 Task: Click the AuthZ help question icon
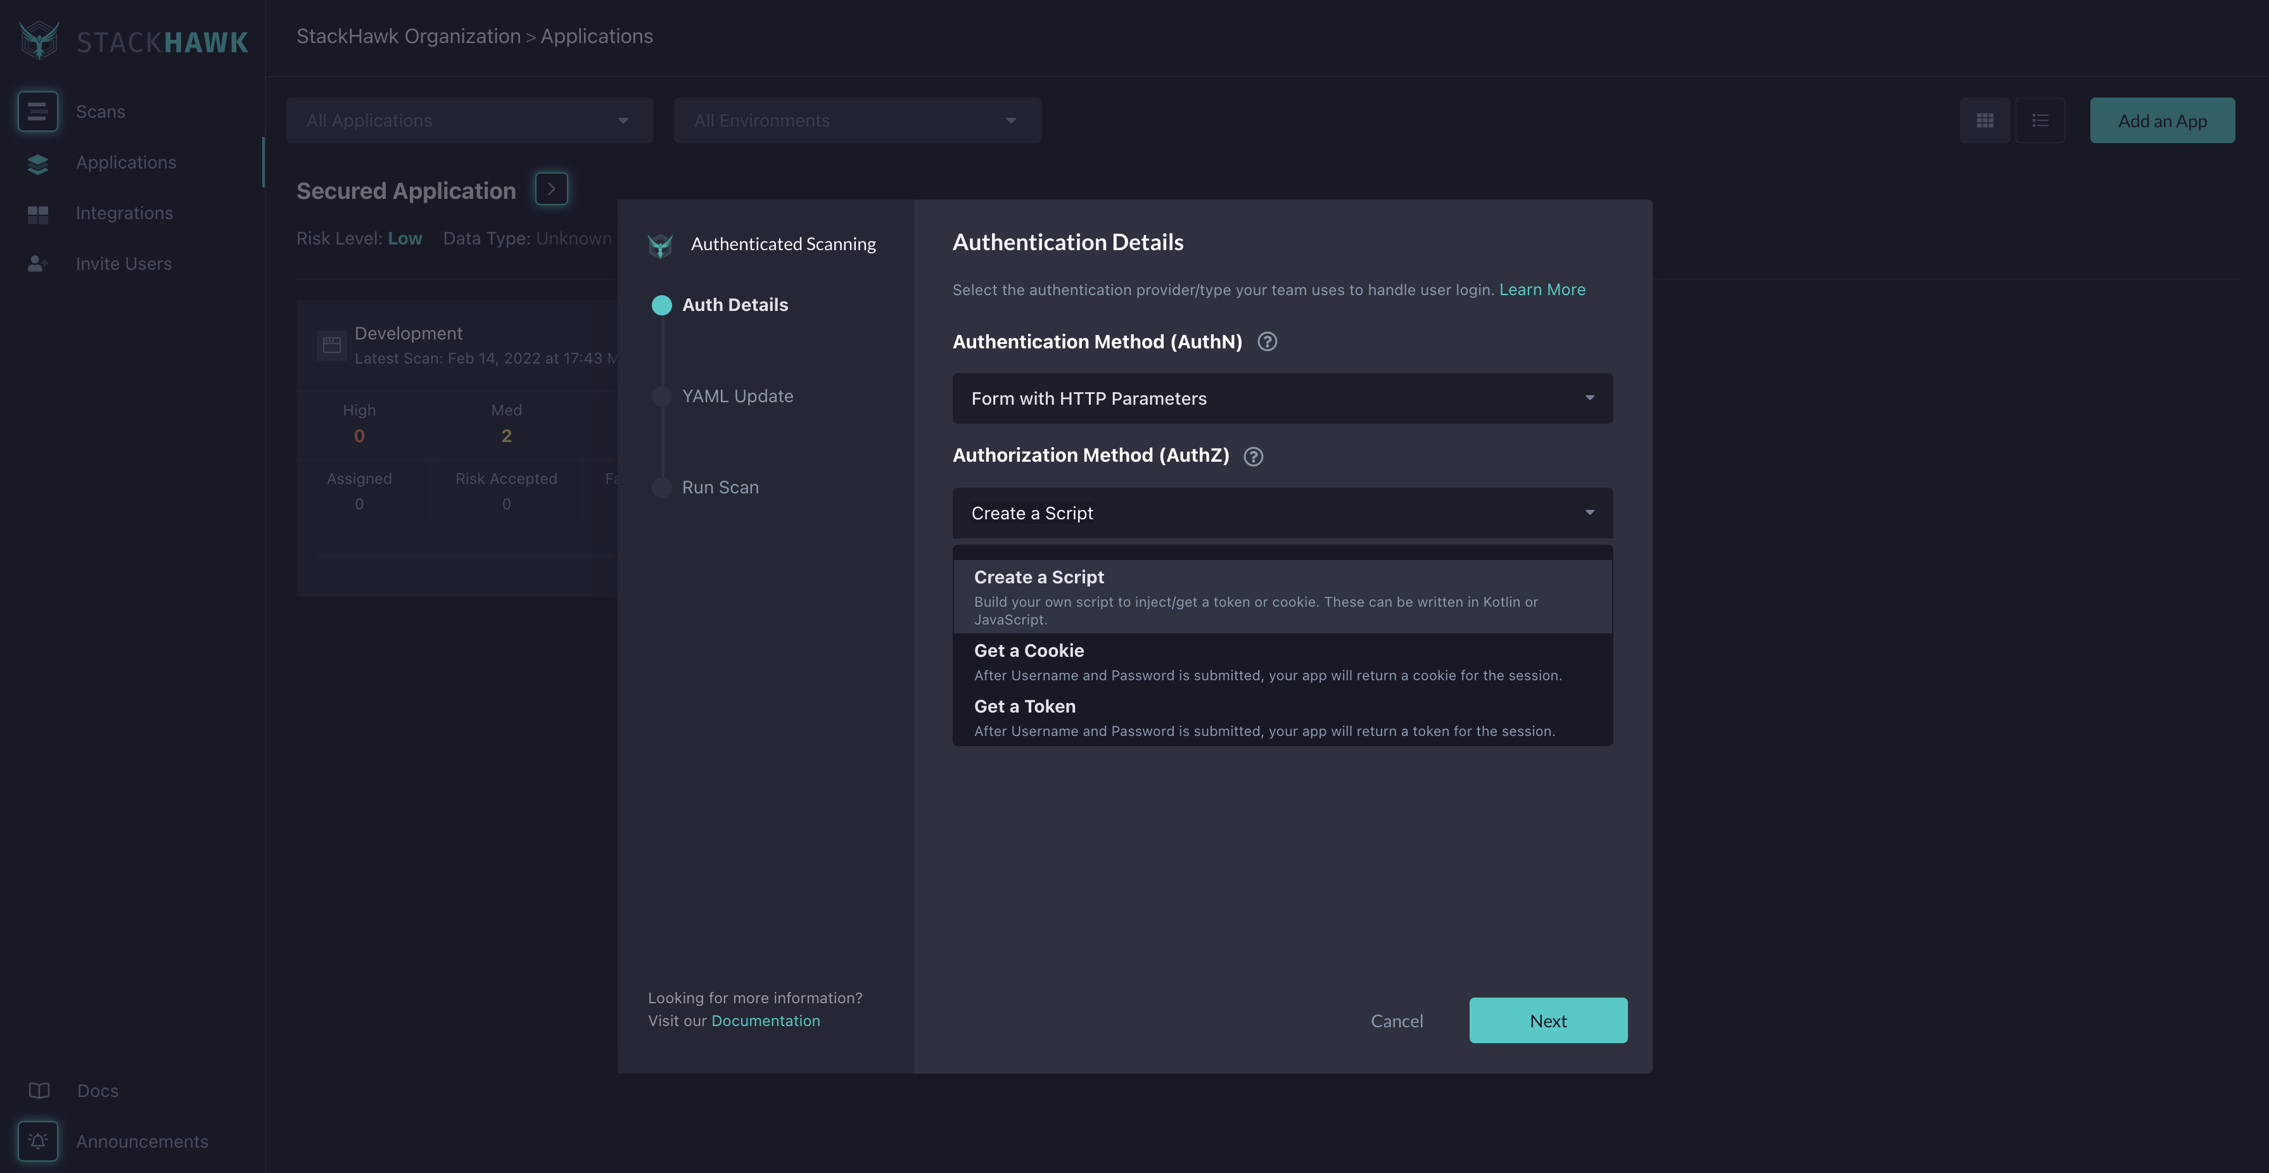(1254, 456)
